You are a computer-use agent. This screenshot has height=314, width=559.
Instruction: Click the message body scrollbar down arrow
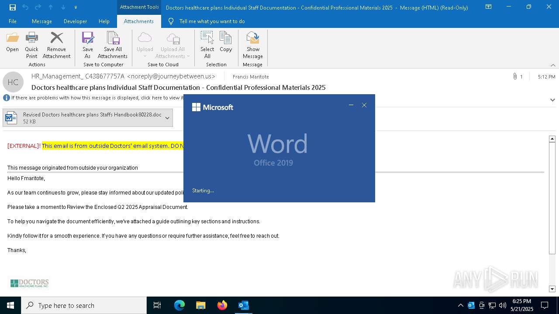[x=552, y=289]
